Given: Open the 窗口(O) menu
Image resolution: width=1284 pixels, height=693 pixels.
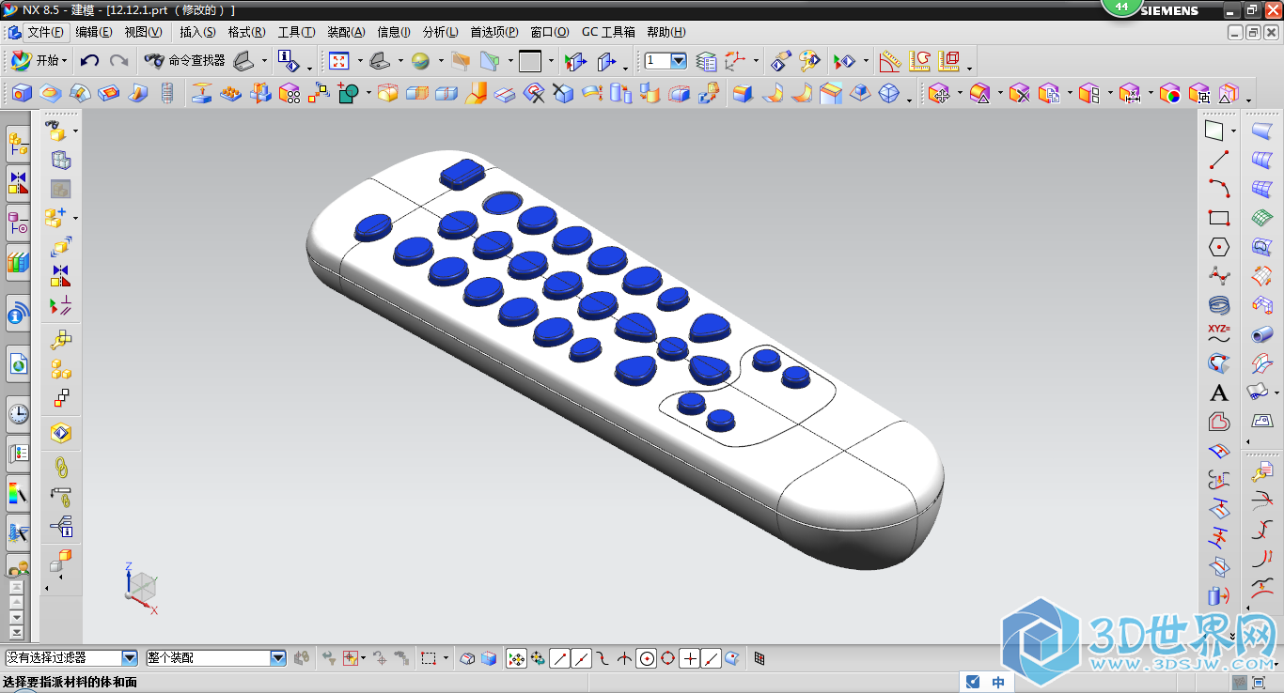Looking at the screenshot, I should (x=550, y=32).
